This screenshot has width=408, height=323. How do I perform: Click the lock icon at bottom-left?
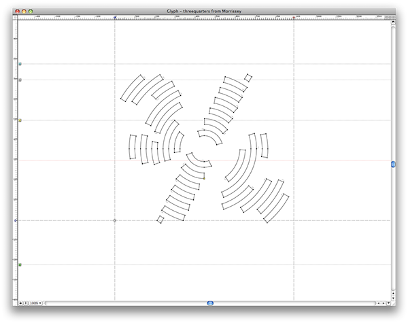pyautogui.click(x=20, y=303)
